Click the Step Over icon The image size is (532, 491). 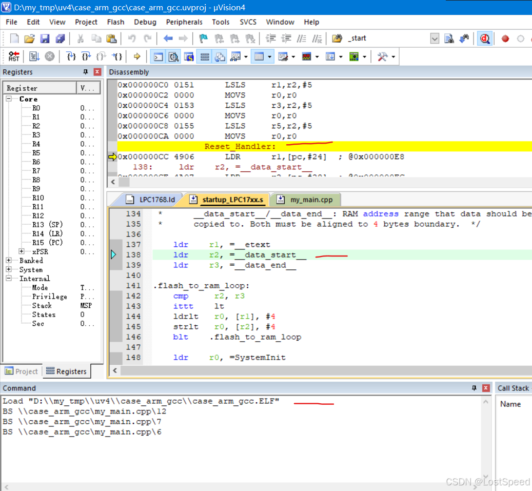86,56
